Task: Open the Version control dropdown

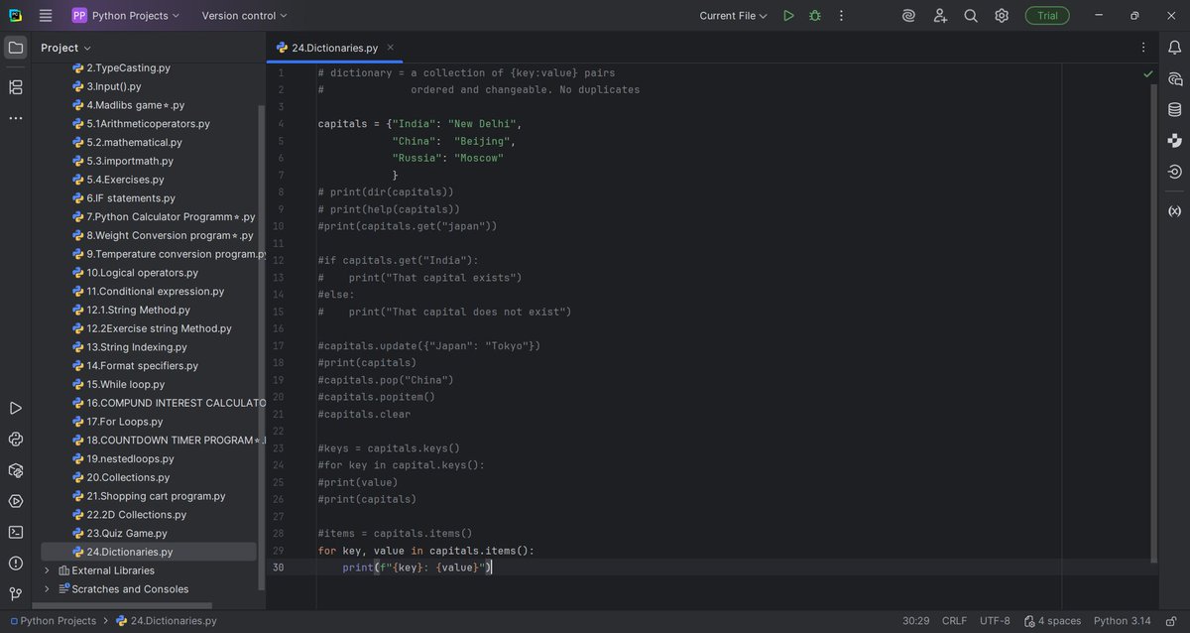Action: 244,16
